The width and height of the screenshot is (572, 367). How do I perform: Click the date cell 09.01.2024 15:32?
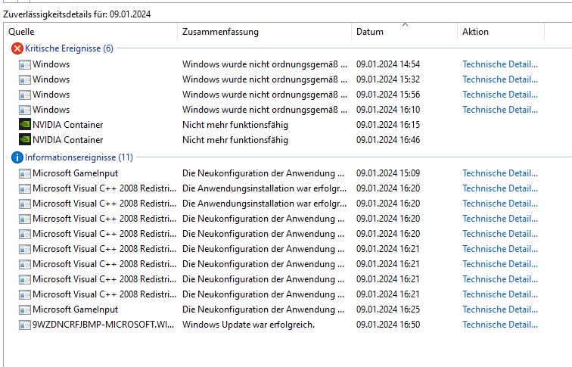[388, 79]
